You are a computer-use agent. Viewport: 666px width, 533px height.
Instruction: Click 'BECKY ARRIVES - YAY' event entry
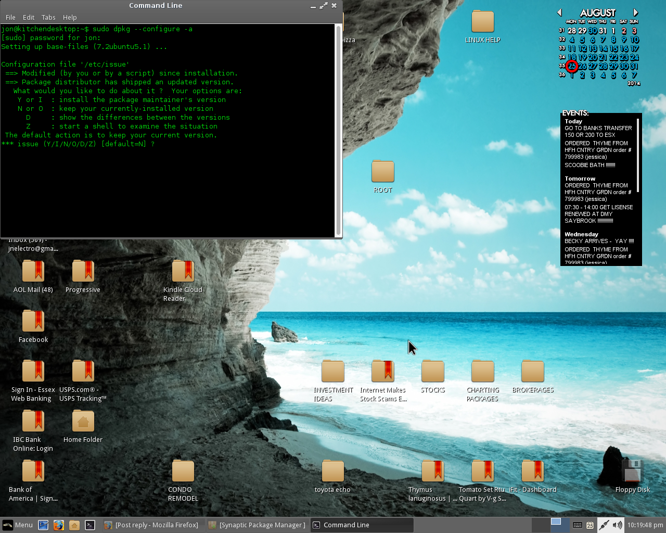[599, 241]
